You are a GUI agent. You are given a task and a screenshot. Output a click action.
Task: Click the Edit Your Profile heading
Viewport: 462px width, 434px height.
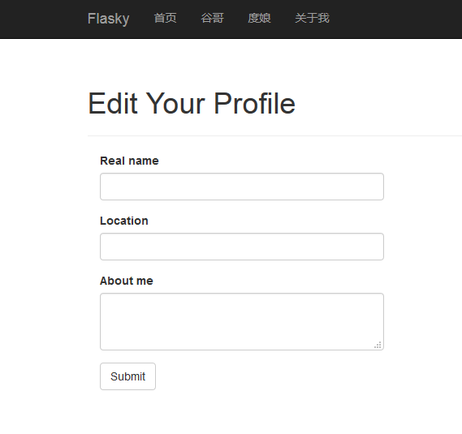point(192,103)
